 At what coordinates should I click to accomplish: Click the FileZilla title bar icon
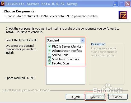tap(2, 4)
